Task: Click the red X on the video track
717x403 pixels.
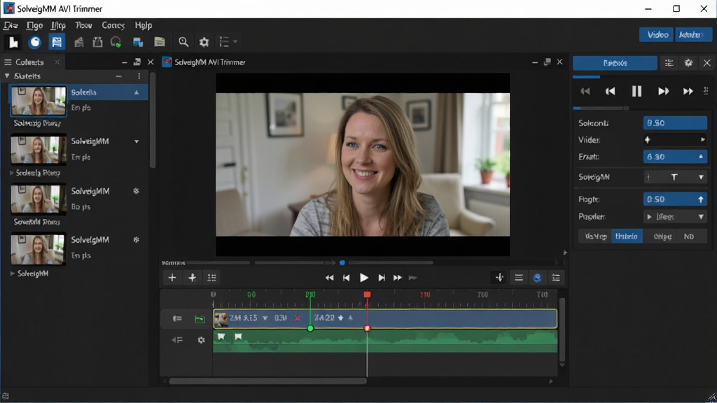Action: click(298, 318)
